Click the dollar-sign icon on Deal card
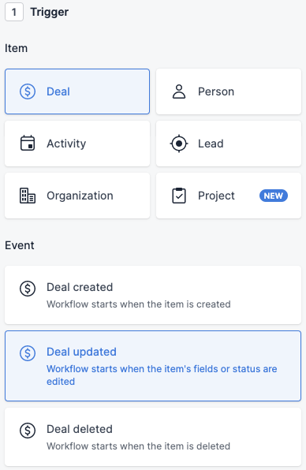The width and height of the screenshot is (306, 470). (x=28, y=91)
